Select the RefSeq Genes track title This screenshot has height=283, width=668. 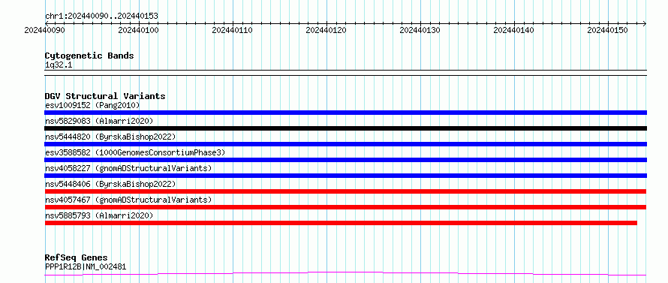pyautogui.click(x=77, y=258)
